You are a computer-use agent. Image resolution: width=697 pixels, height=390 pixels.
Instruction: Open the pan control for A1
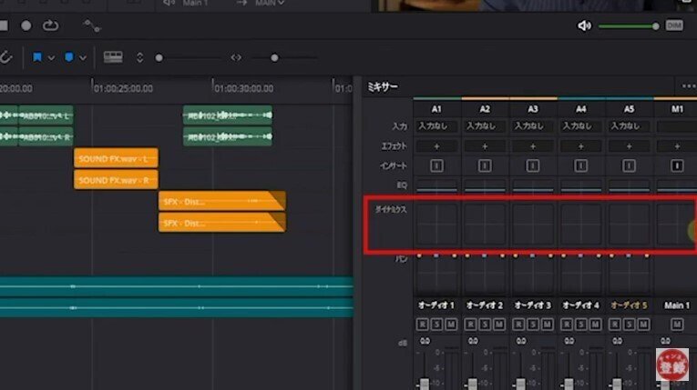pyautogui.click(x=436, y=274)
